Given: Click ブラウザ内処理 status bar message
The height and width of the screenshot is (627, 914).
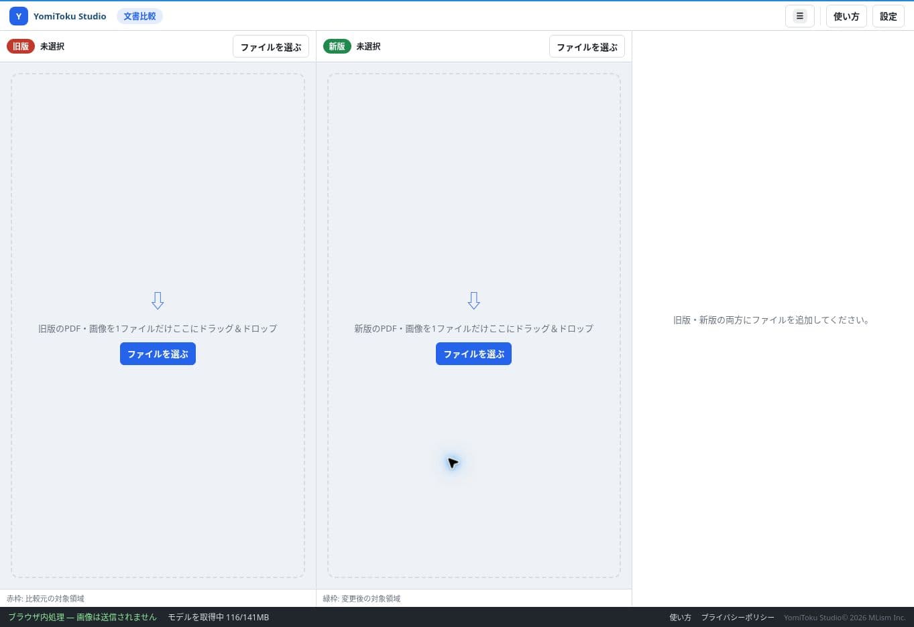Looking at the screenshot, I should 82,618.
